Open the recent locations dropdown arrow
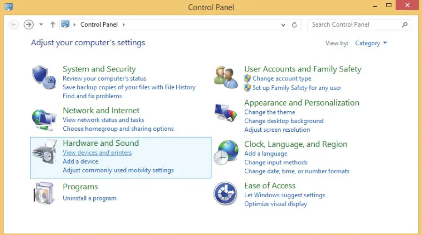 click(41, 25)
